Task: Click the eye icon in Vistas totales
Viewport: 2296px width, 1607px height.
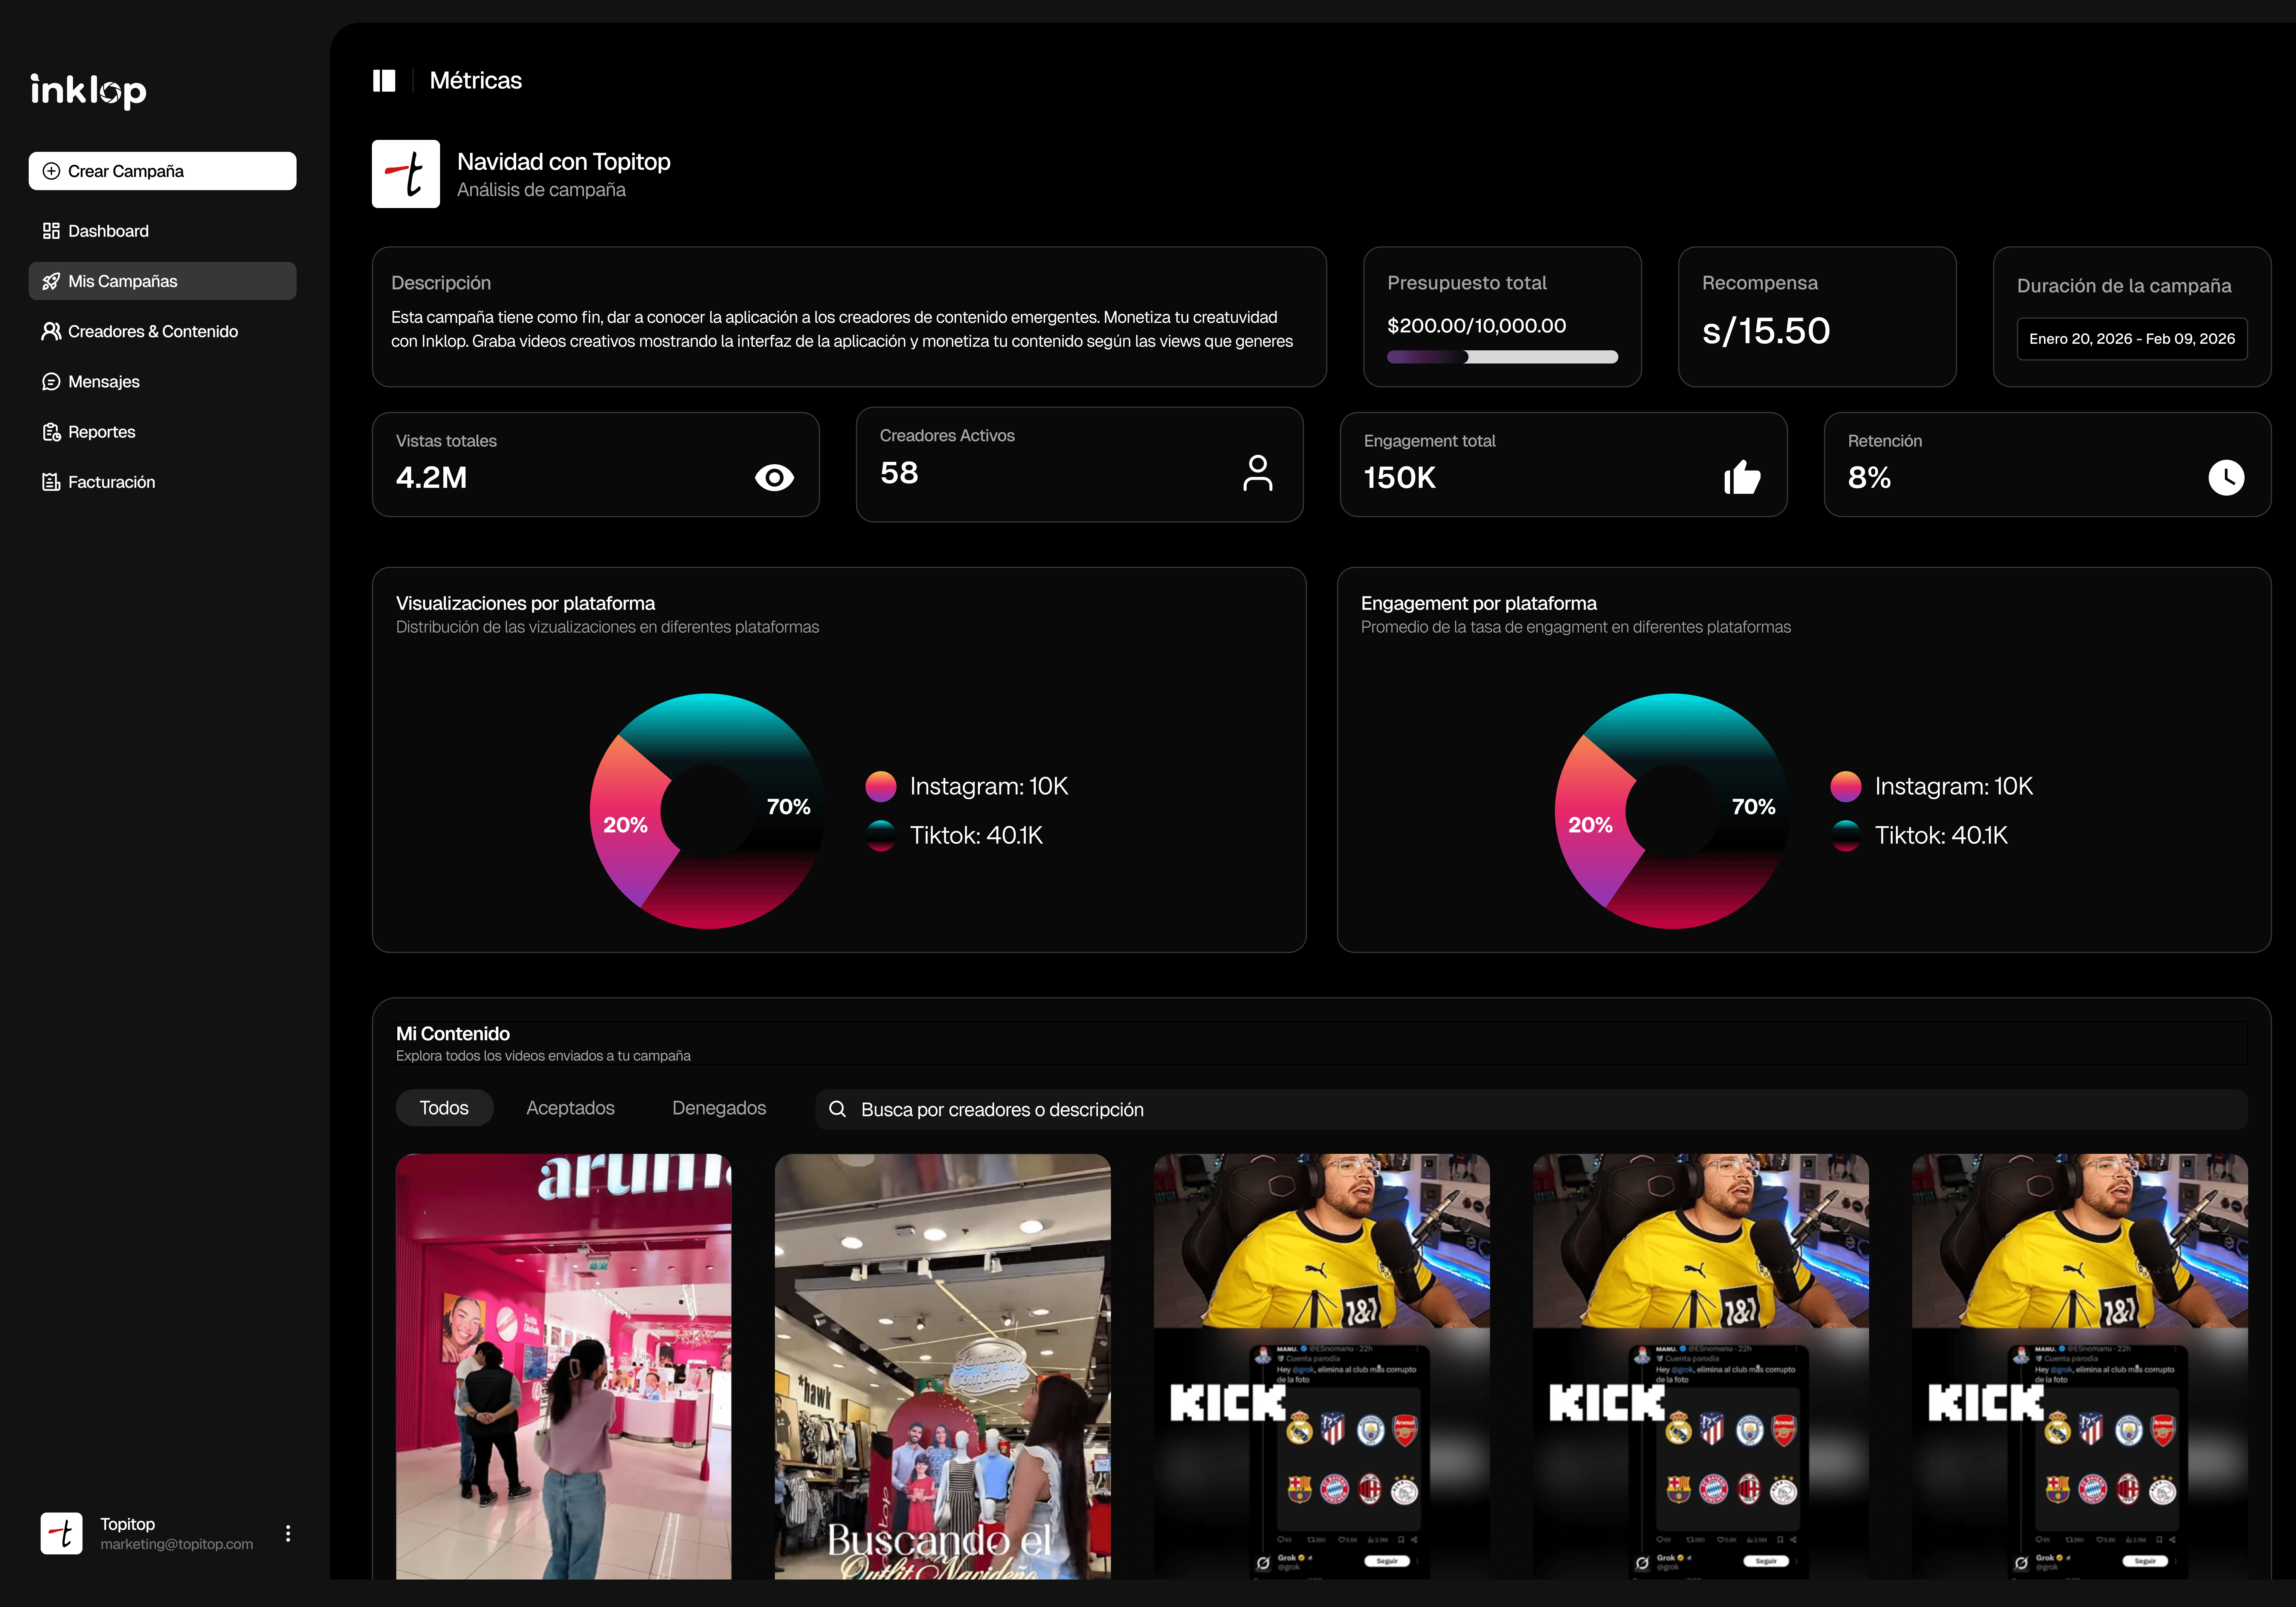Action: [774, 478]
